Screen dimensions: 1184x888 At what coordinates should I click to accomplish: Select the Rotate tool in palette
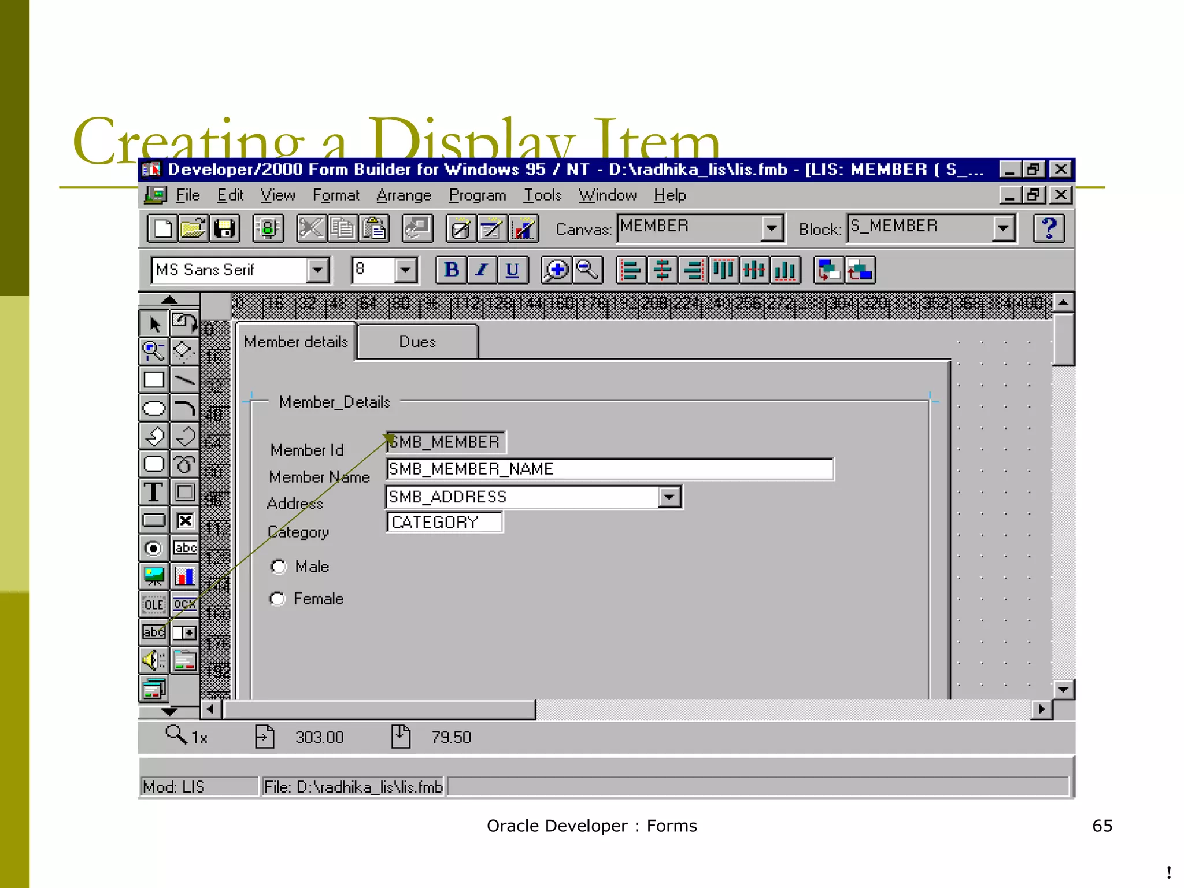pyautogui.click(x=184, y=324)
